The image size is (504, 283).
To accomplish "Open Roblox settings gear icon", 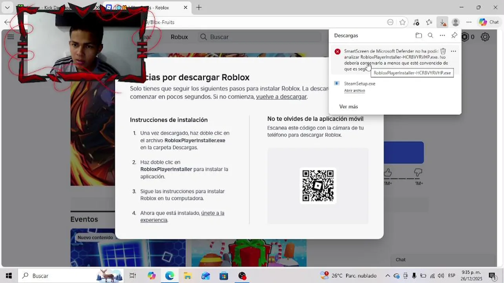I will coord(485,37).
